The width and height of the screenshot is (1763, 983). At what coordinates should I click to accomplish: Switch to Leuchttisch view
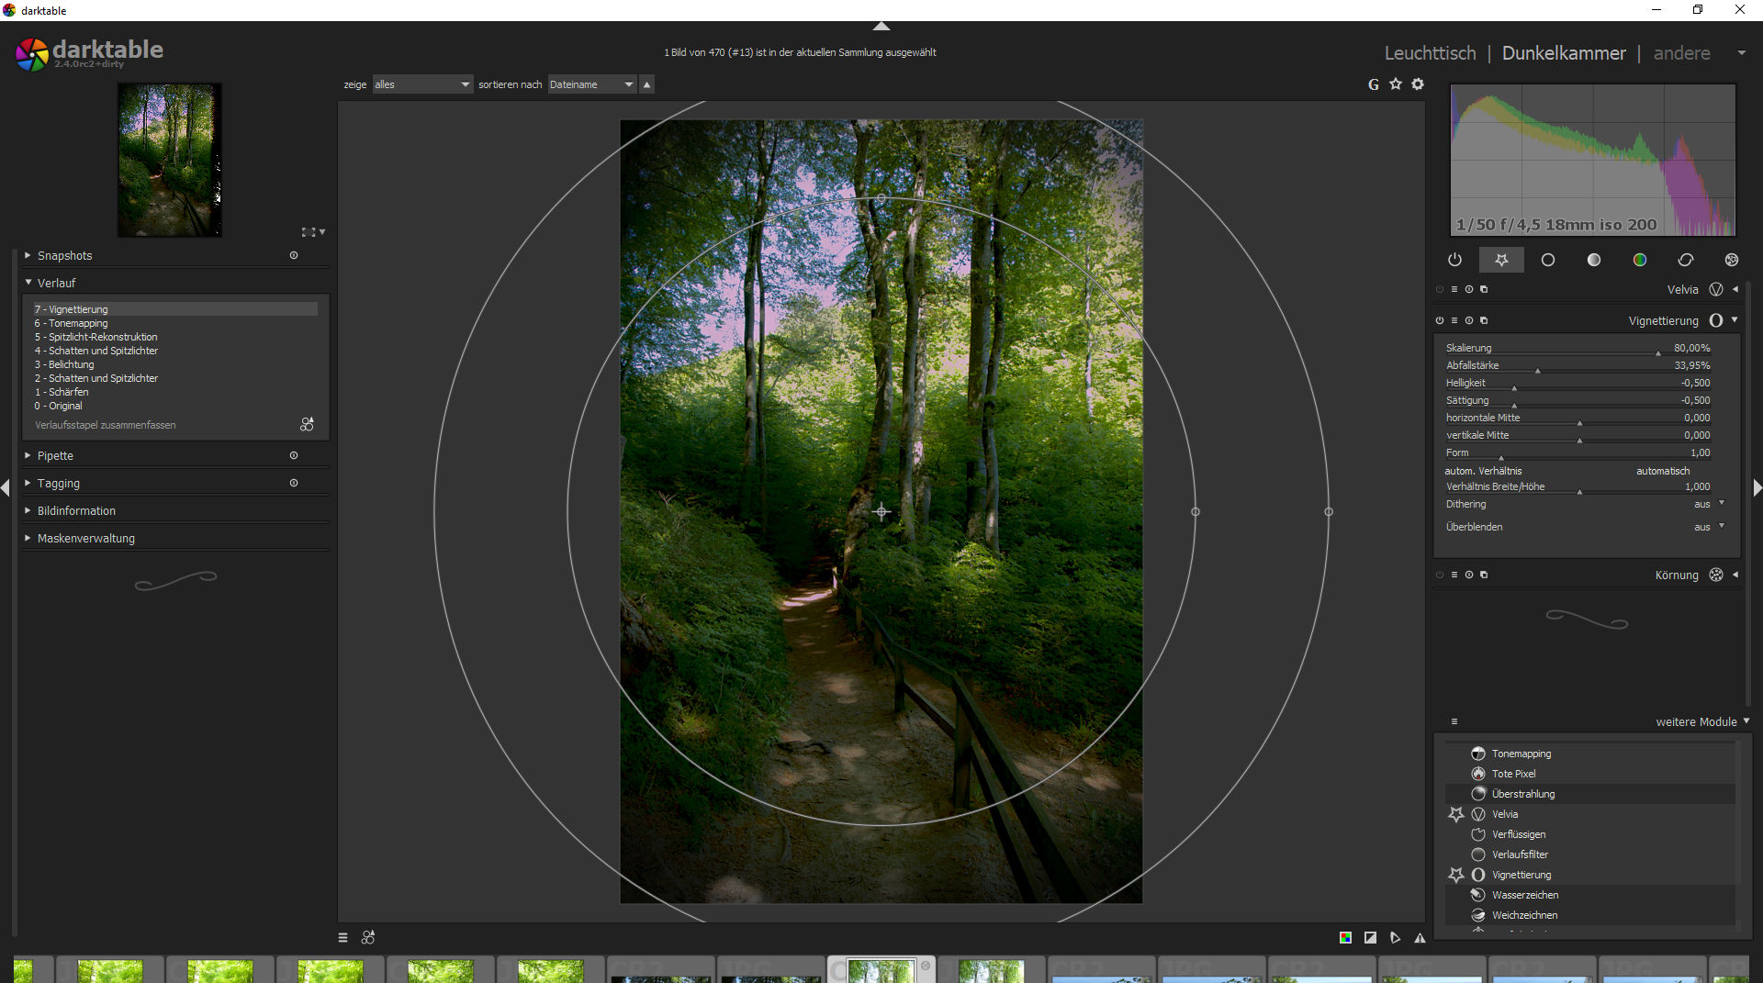click(x=1430, y=53)
